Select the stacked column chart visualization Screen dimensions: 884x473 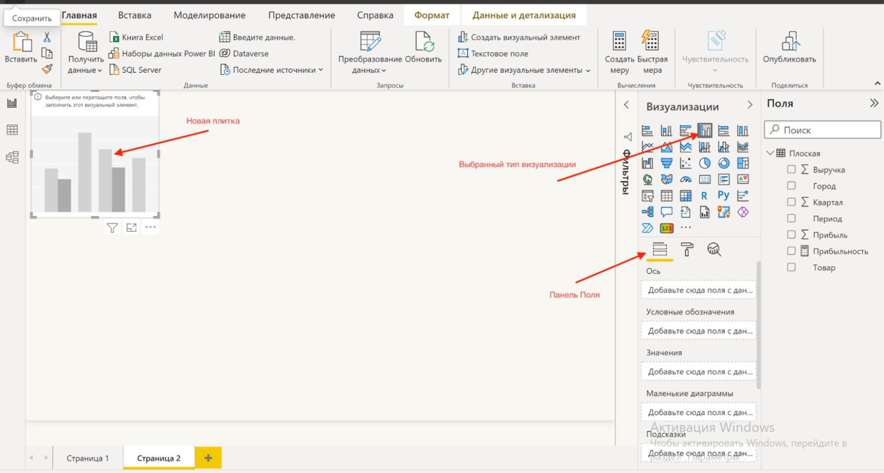click(666, 130)
